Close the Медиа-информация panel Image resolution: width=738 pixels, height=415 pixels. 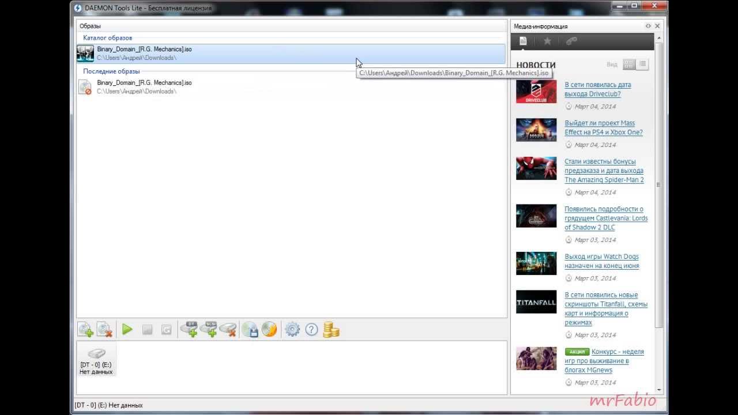pos(657,26)
